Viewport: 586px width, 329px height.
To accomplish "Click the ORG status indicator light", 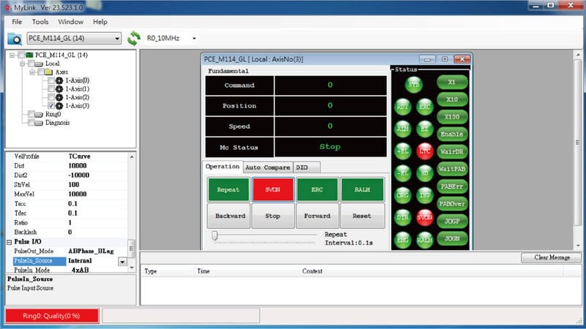I will (x=402, y=195).
